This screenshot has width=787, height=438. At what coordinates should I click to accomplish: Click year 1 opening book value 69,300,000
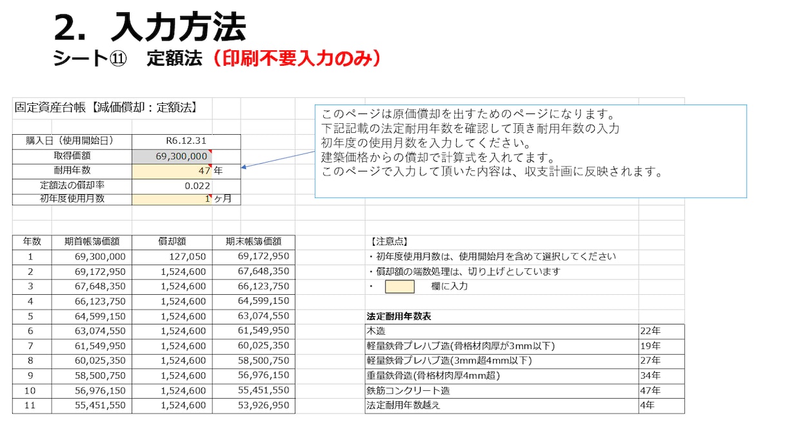point(92,257)
